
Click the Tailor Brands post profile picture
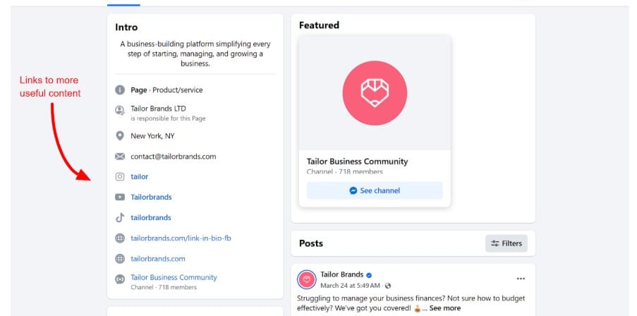pyautogui.click(x=307, y=279)
